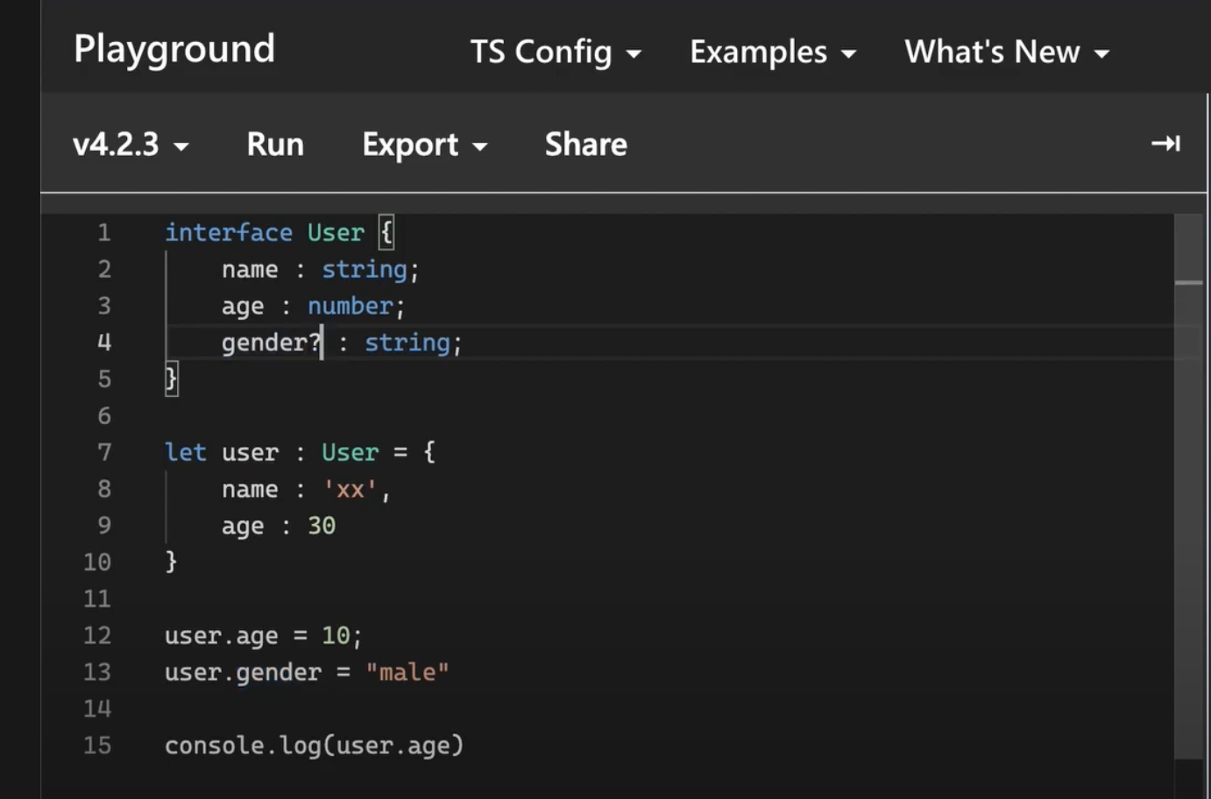Choose TypeScript version from v4.2.3 dropdown

[x=131, y=144]
